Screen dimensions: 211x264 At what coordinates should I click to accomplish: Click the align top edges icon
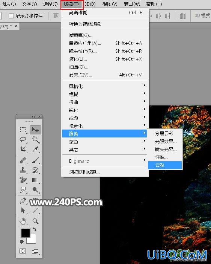(56, 16)
